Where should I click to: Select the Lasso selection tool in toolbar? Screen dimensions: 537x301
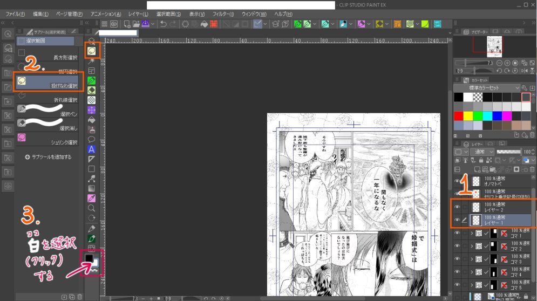[92, 51]
